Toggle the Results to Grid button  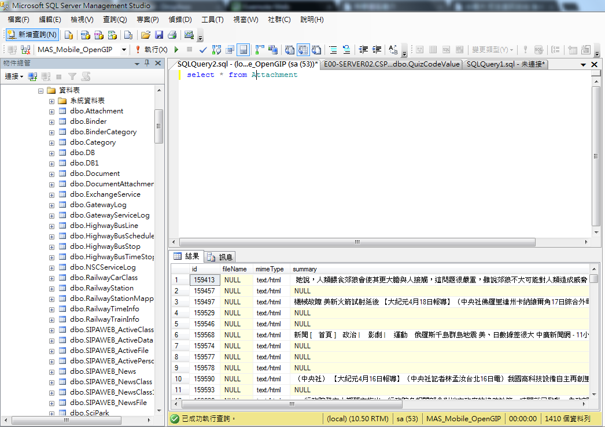point(302,50)
